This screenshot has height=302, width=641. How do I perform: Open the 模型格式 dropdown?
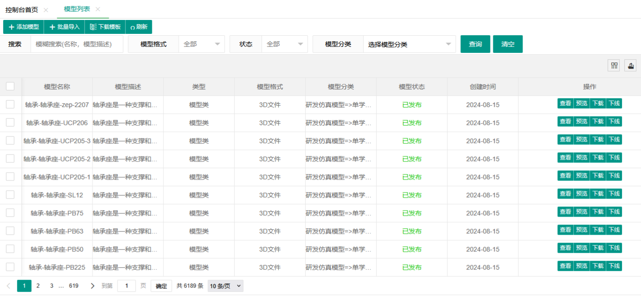[202, 44]
